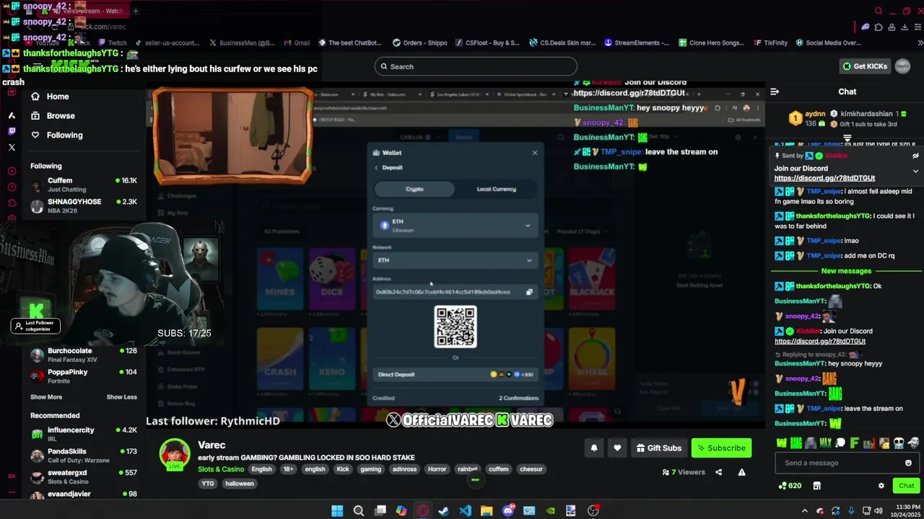Click Direct Deposit option
The width and height of the screenshot is (924, 519).
coord(456,374)
